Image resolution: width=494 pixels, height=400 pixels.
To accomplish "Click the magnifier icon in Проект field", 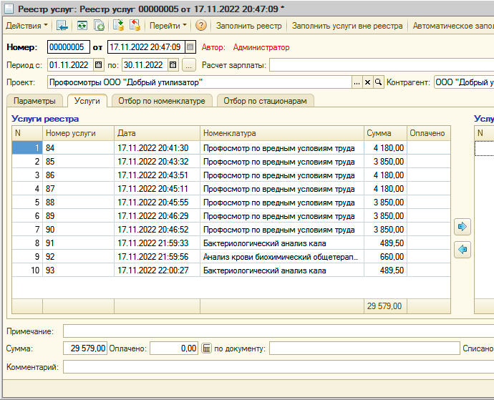I will point(379,82).
